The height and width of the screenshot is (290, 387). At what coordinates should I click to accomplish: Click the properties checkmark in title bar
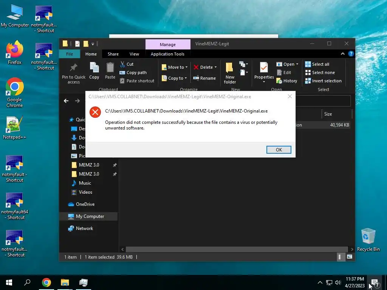[77, 44]
